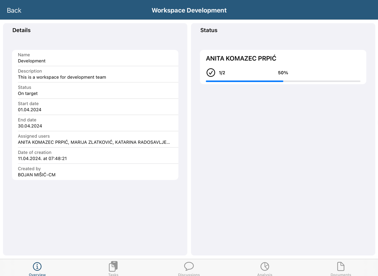
Task: Click the Name field showing Development
Action: (95, 58)
